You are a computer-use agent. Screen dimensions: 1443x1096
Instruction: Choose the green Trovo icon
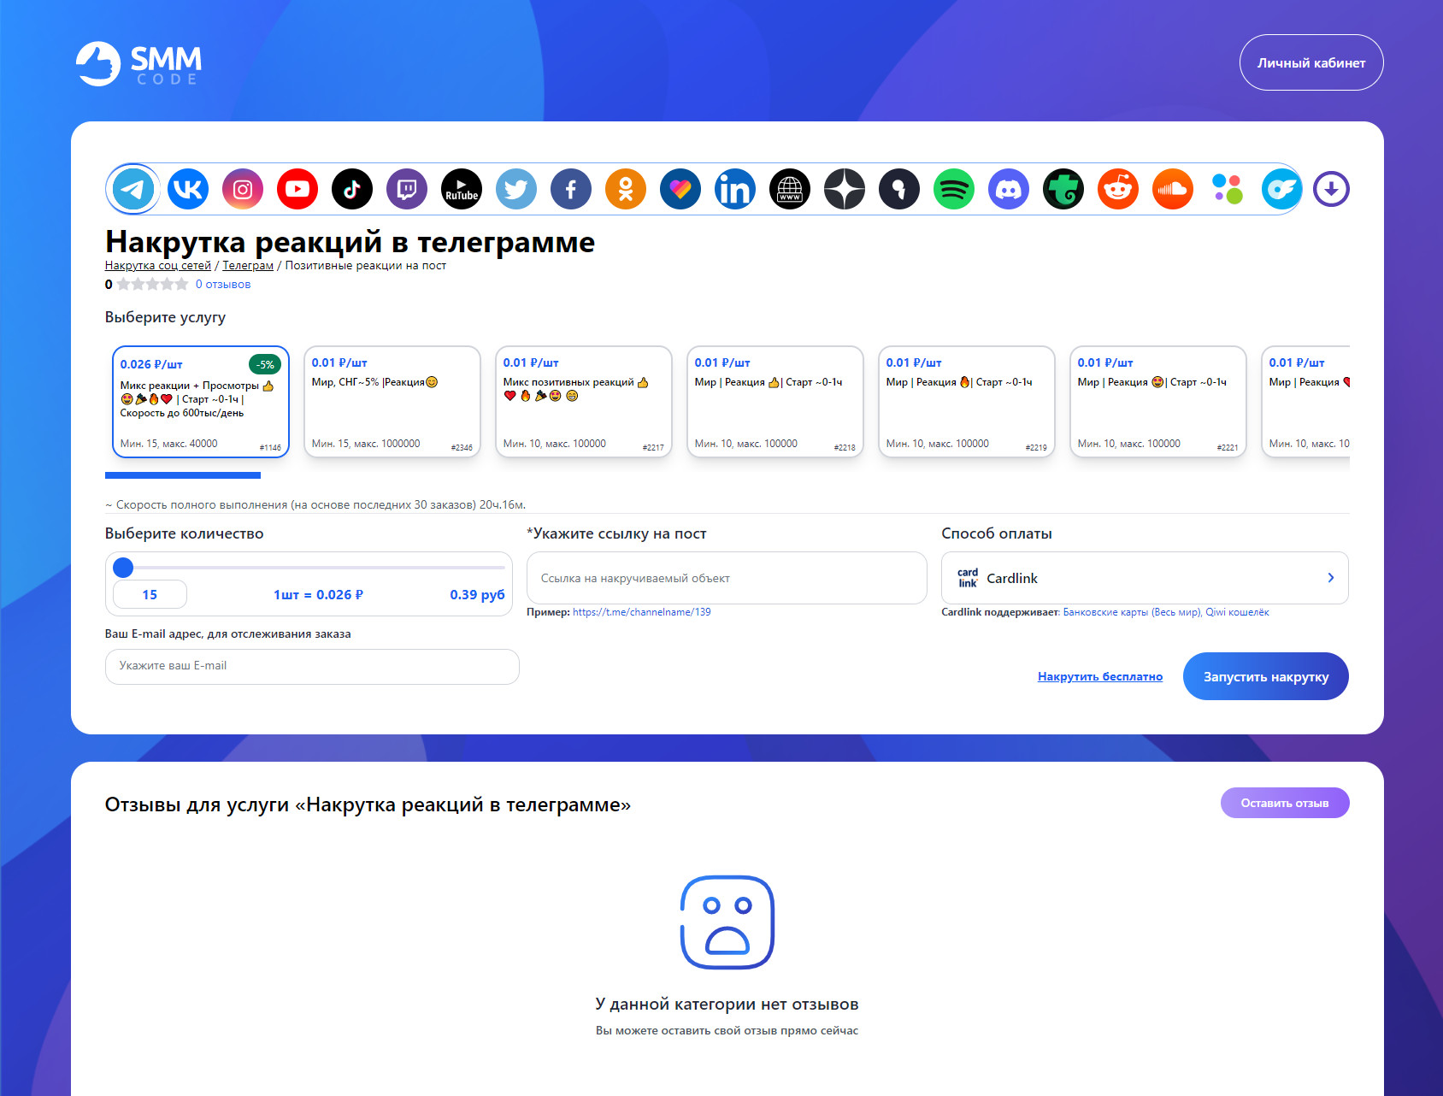coord(1063,189)
